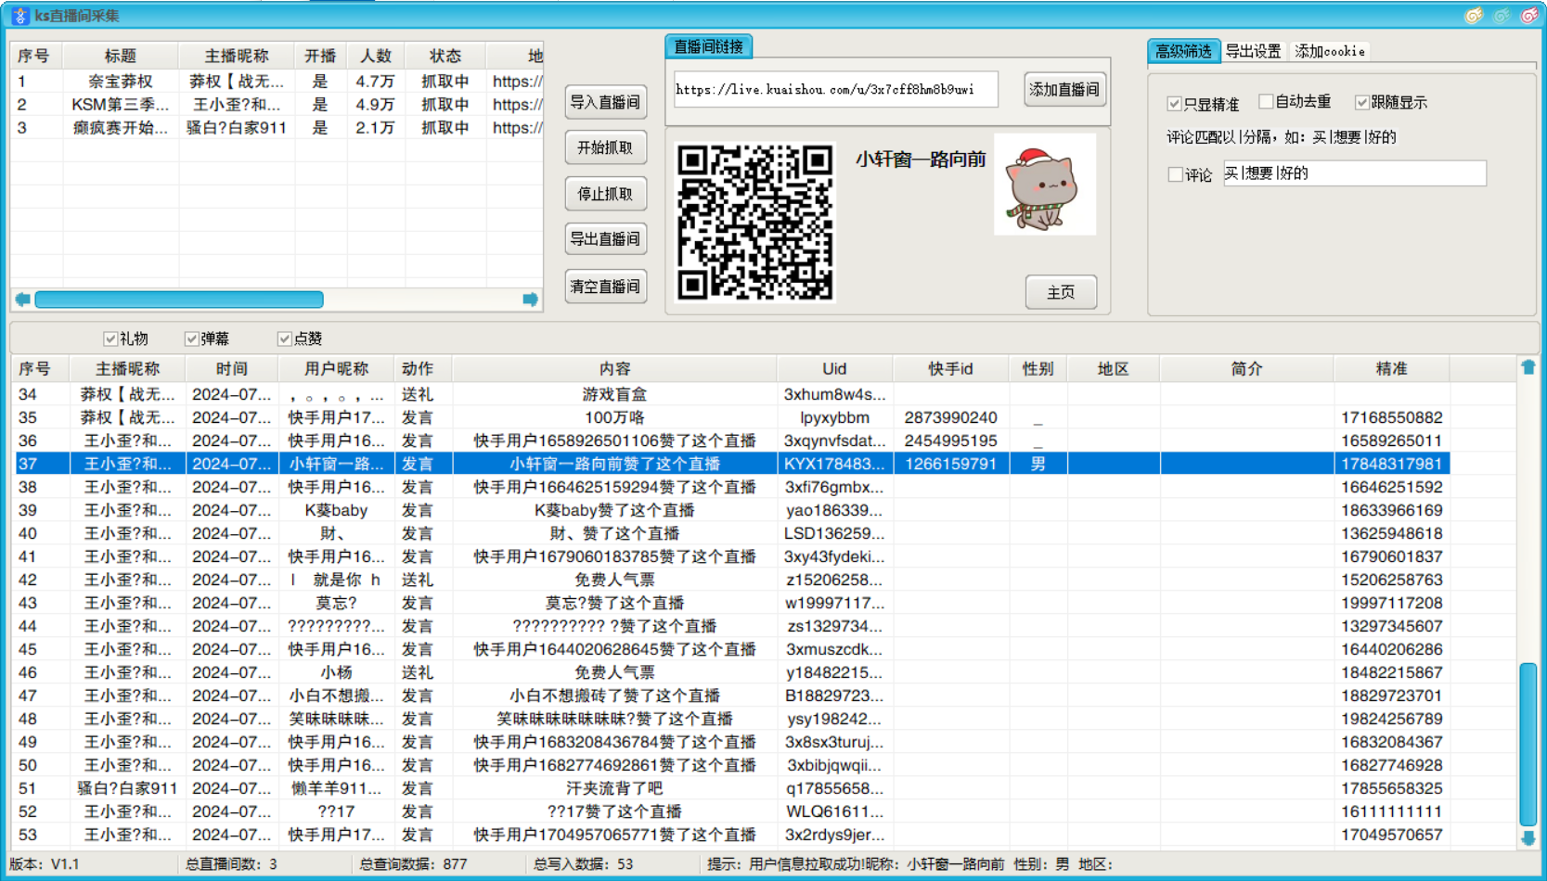Click the 总查询数据: 877 status text
Screen dimensions: 1547x881
pos(413,864)
